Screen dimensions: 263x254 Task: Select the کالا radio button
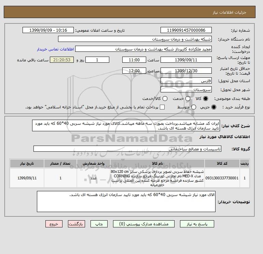[x=206, y=99]
